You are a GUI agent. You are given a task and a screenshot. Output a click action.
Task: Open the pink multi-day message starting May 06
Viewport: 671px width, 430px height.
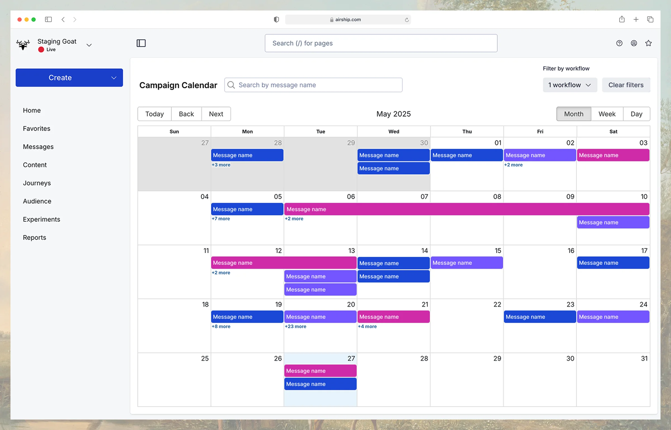[467, 209]
